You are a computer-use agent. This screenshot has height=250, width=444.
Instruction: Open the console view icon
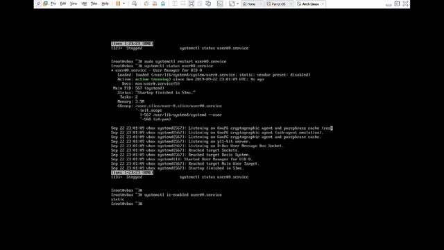[x=220, y=3]
